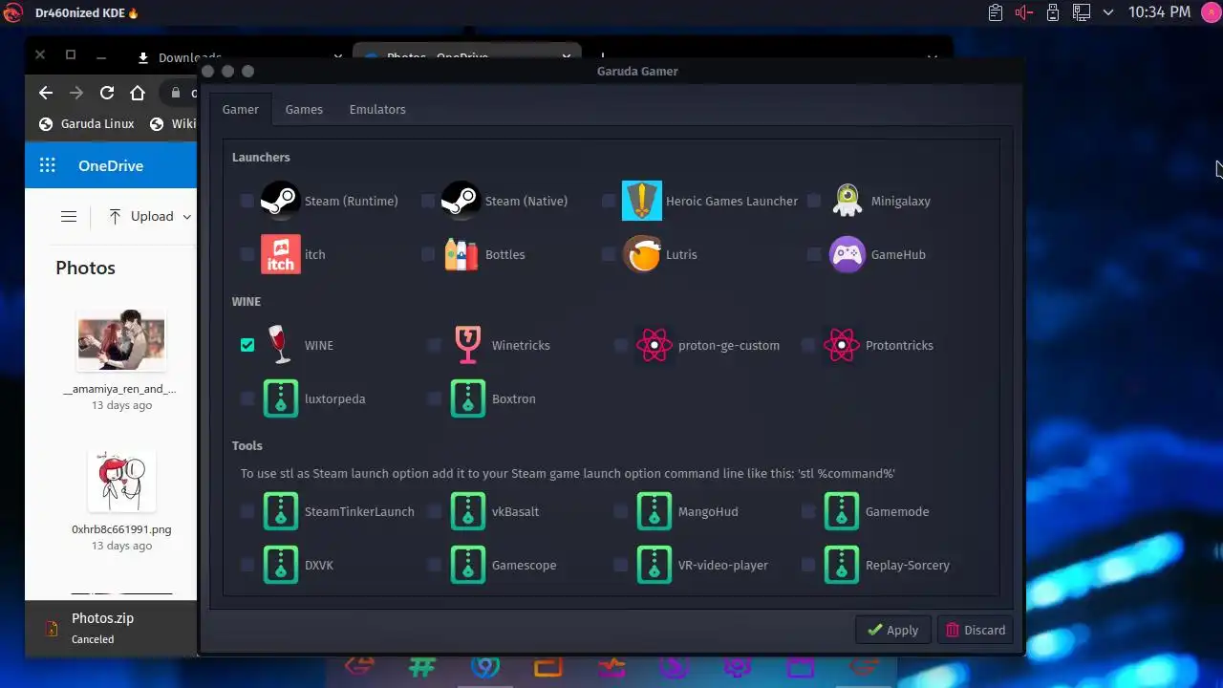Tick the Gamemode checkbox

pyautogui.click(x=808, y=511)
